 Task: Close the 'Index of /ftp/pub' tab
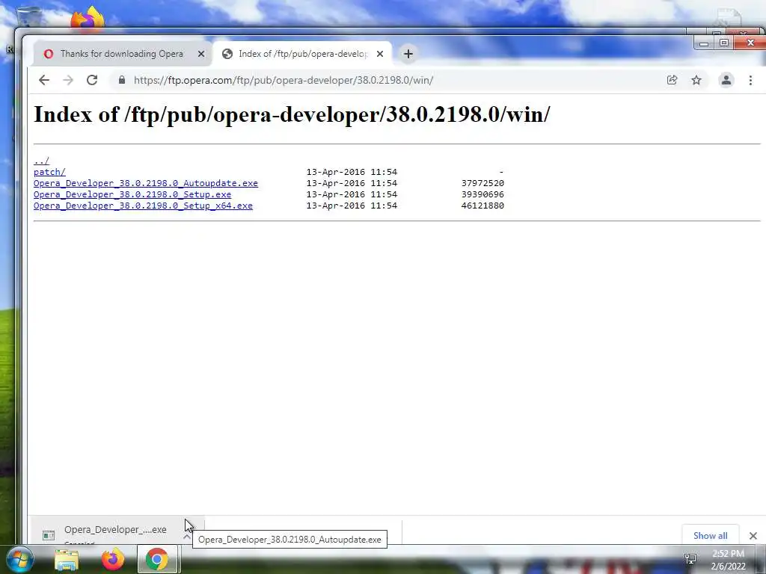[379, 54]
